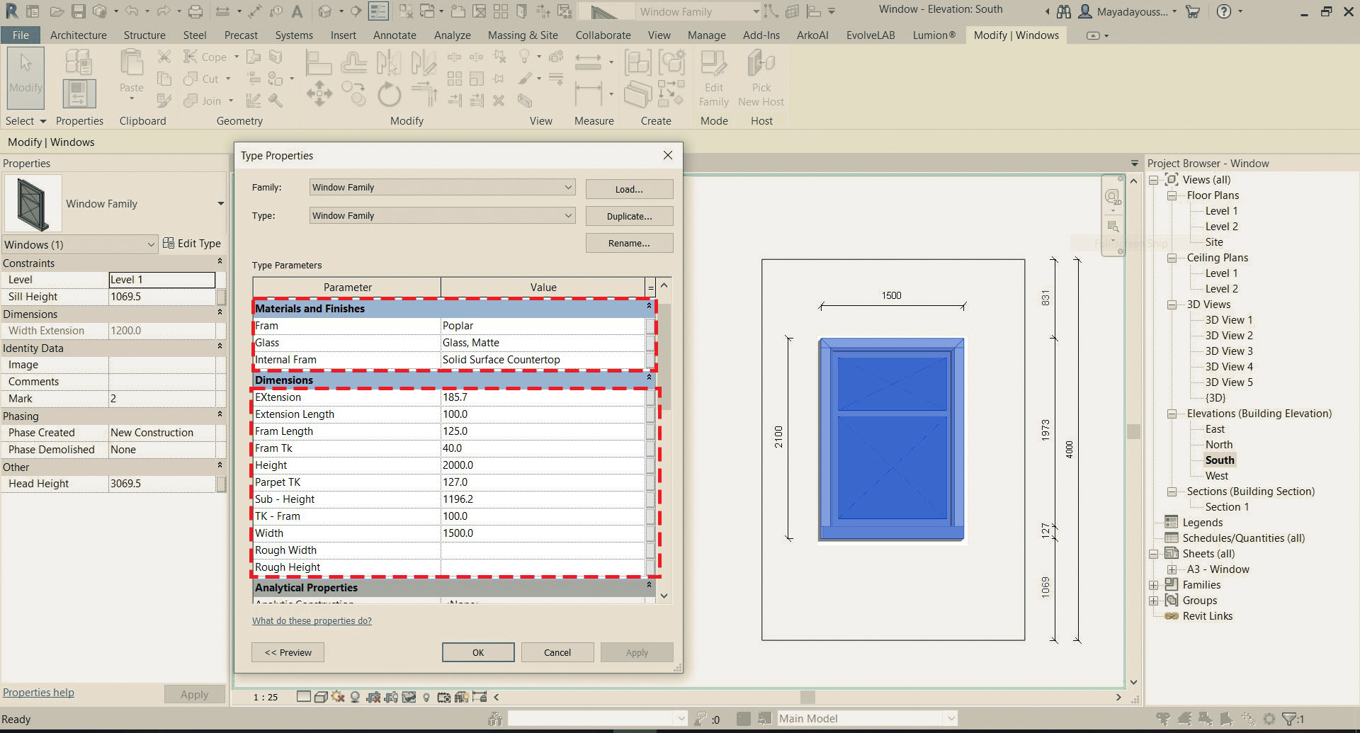Click the << Preview button

288,652
